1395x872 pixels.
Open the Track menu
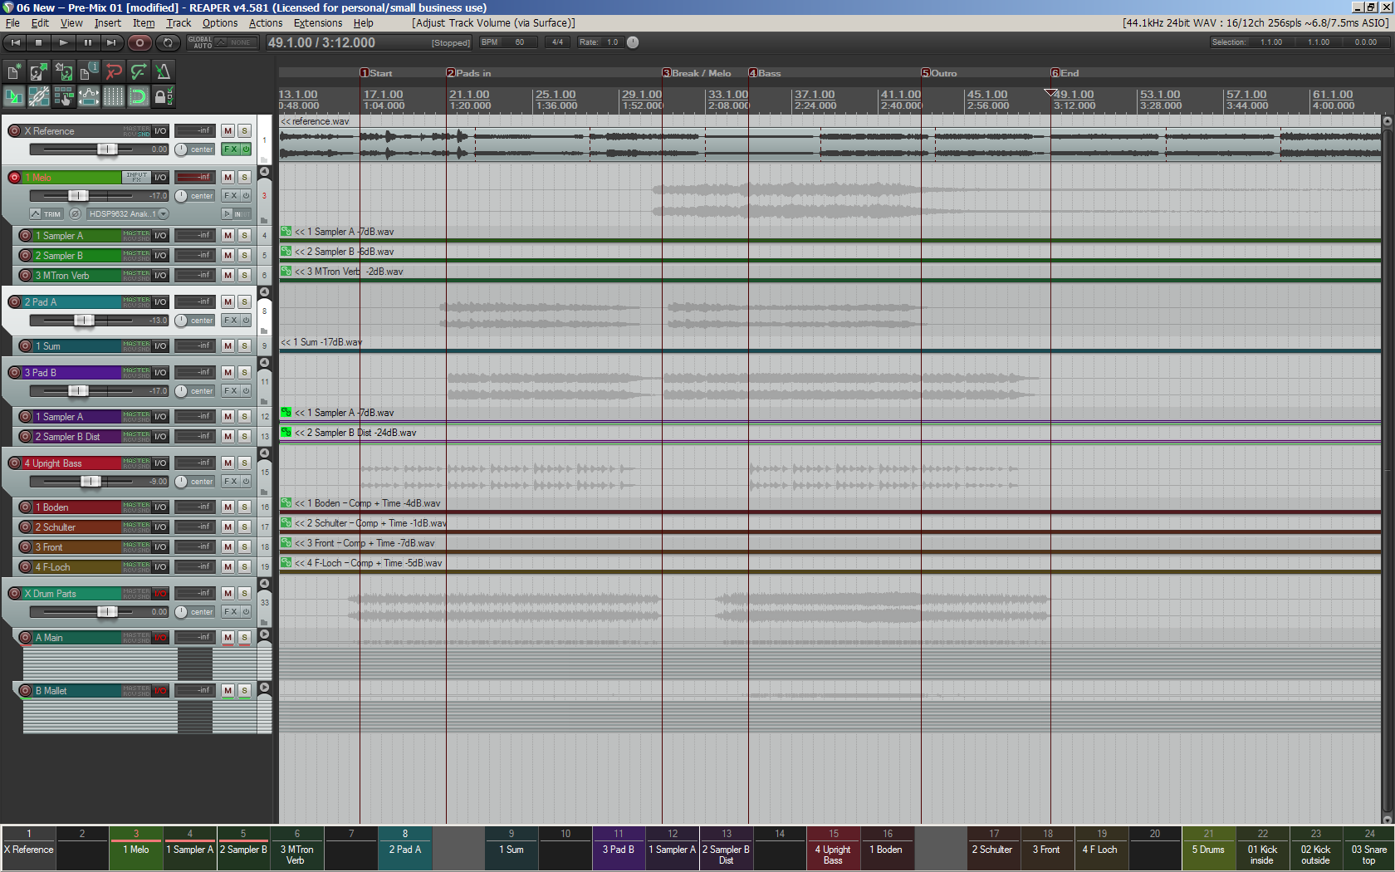pos(179,23)
